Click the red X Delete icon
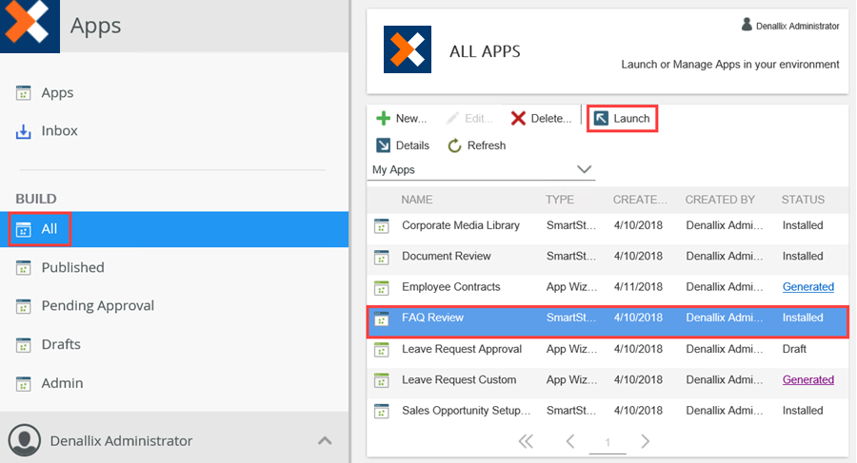Image resolution: width=857 pixels, height=463 pixels. click(518, 119)
